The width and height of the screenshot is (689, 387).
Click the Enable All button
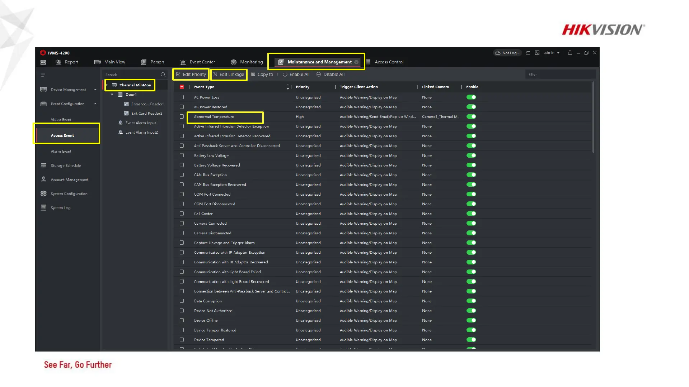click(x=296, y=75)
